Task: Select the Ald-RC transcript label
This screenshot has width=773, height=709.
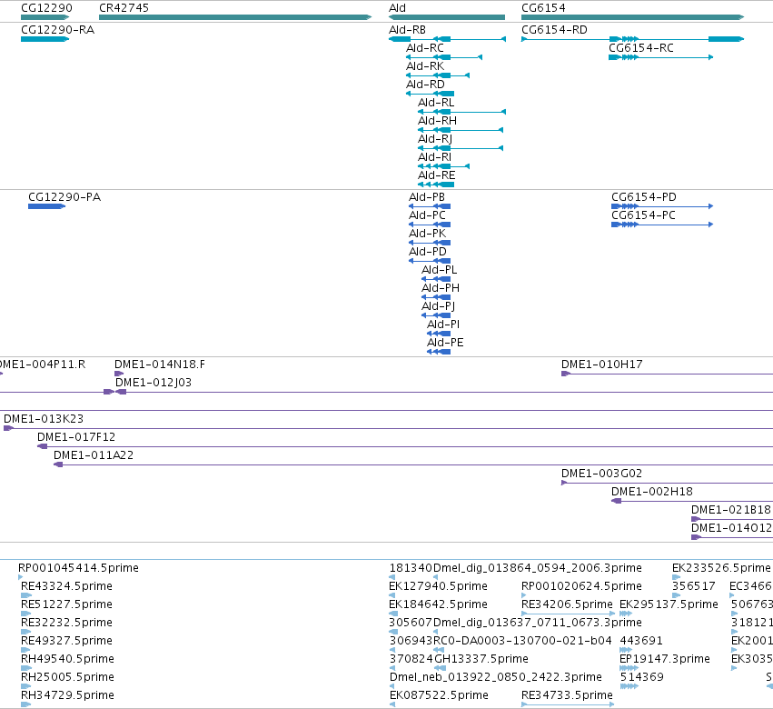Action: coord(425,48)
